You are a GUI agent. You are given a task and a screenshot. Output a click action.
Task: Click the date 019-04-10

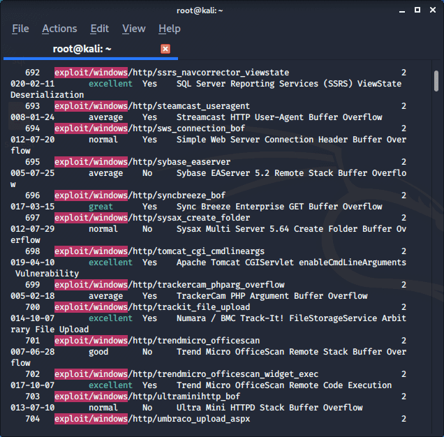pyautogui.click(x=33, y=262)
